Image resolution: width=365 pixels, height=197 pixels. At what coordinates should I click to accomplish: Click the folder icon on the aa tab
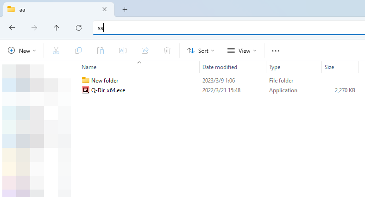click(11, 9)
